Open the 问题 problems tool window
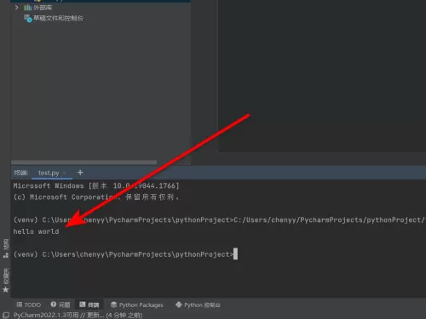This screenshot has height=319, width=426. (60, 305)
